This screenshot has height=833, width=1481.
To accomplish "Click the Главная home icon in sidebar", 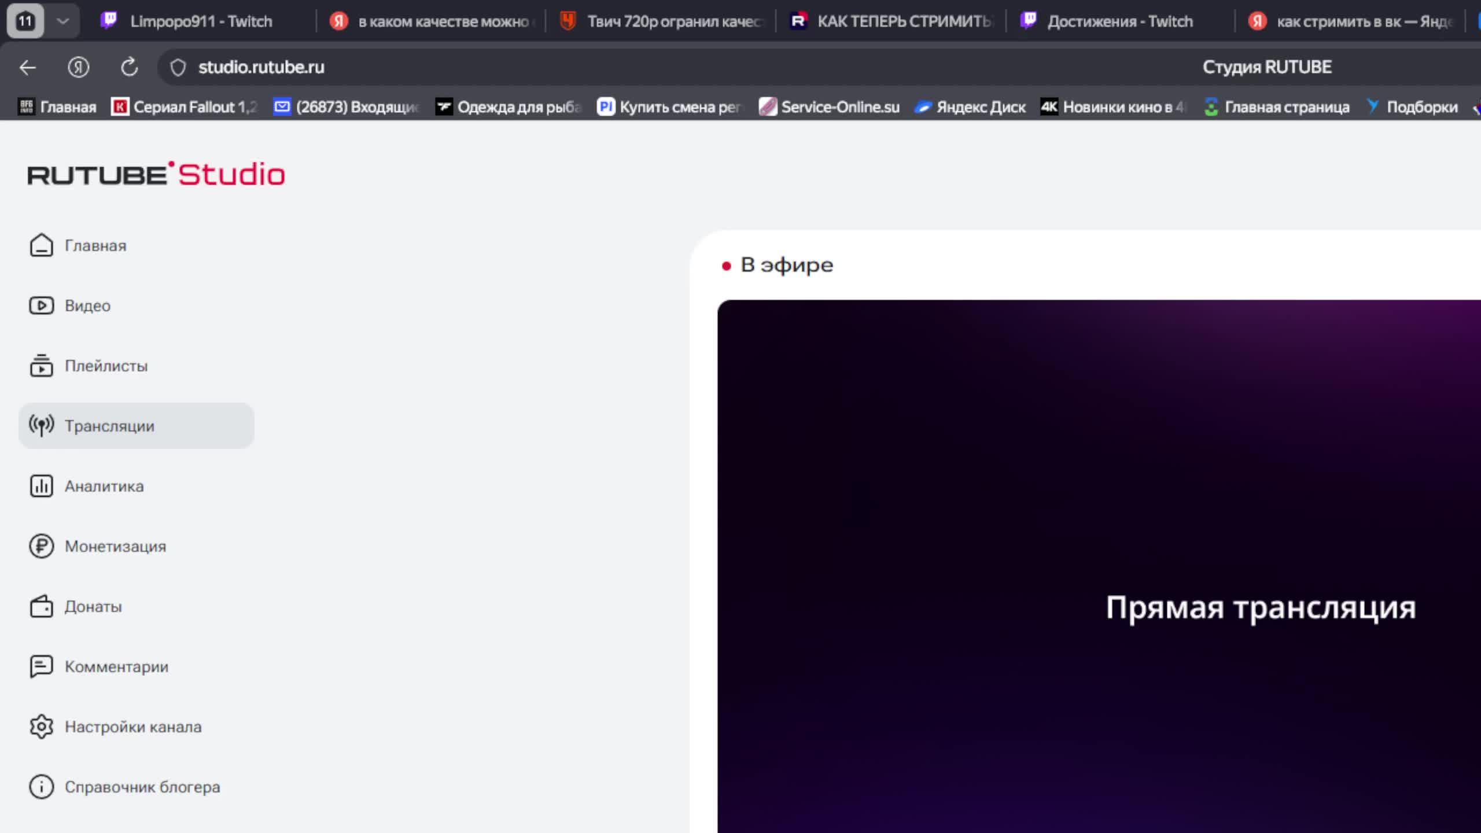I will (41, 245).
